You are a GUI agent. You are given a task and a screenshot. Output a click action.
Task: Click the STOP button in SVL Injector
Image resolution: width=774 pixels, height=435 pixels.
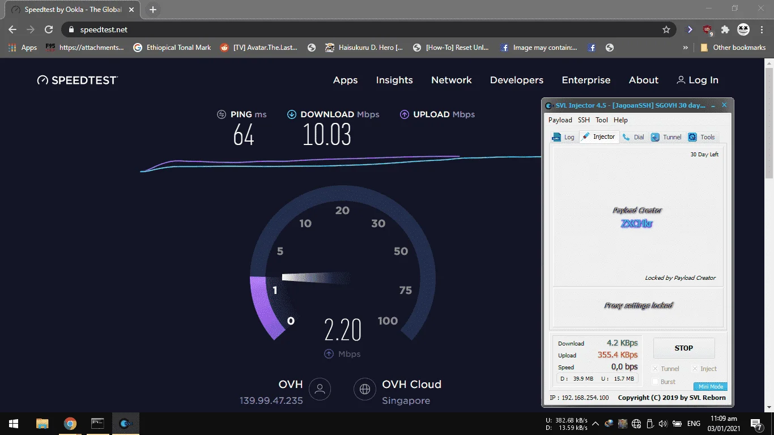tap(684, 348)
